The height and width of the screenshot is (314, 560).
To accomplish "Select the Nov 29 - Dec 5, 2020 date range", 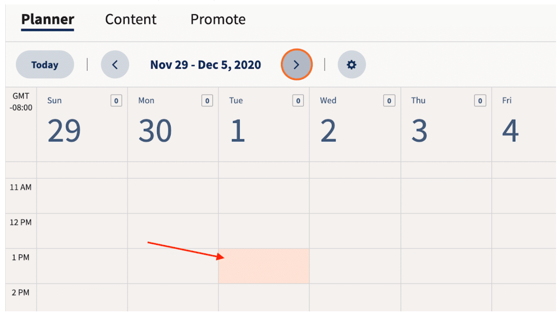I will 206,65.
